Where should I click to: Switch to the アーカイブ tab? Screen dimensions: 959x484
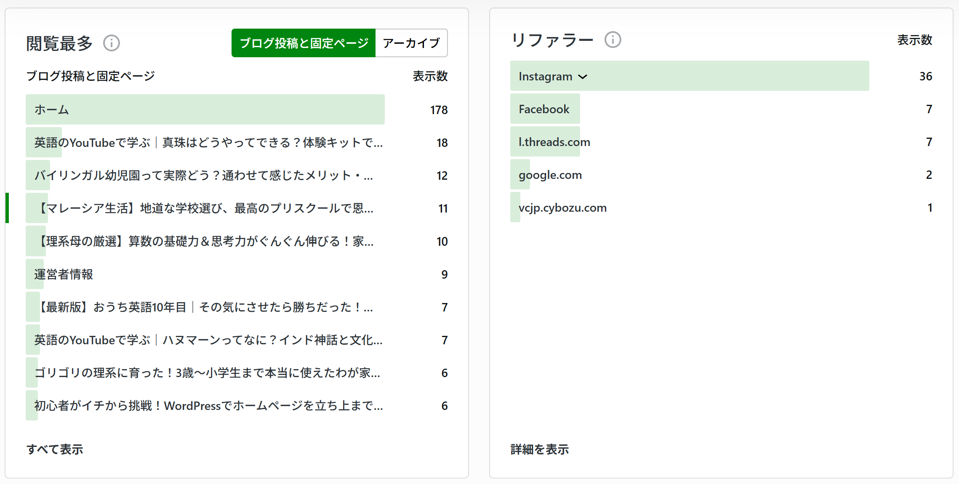411,43
